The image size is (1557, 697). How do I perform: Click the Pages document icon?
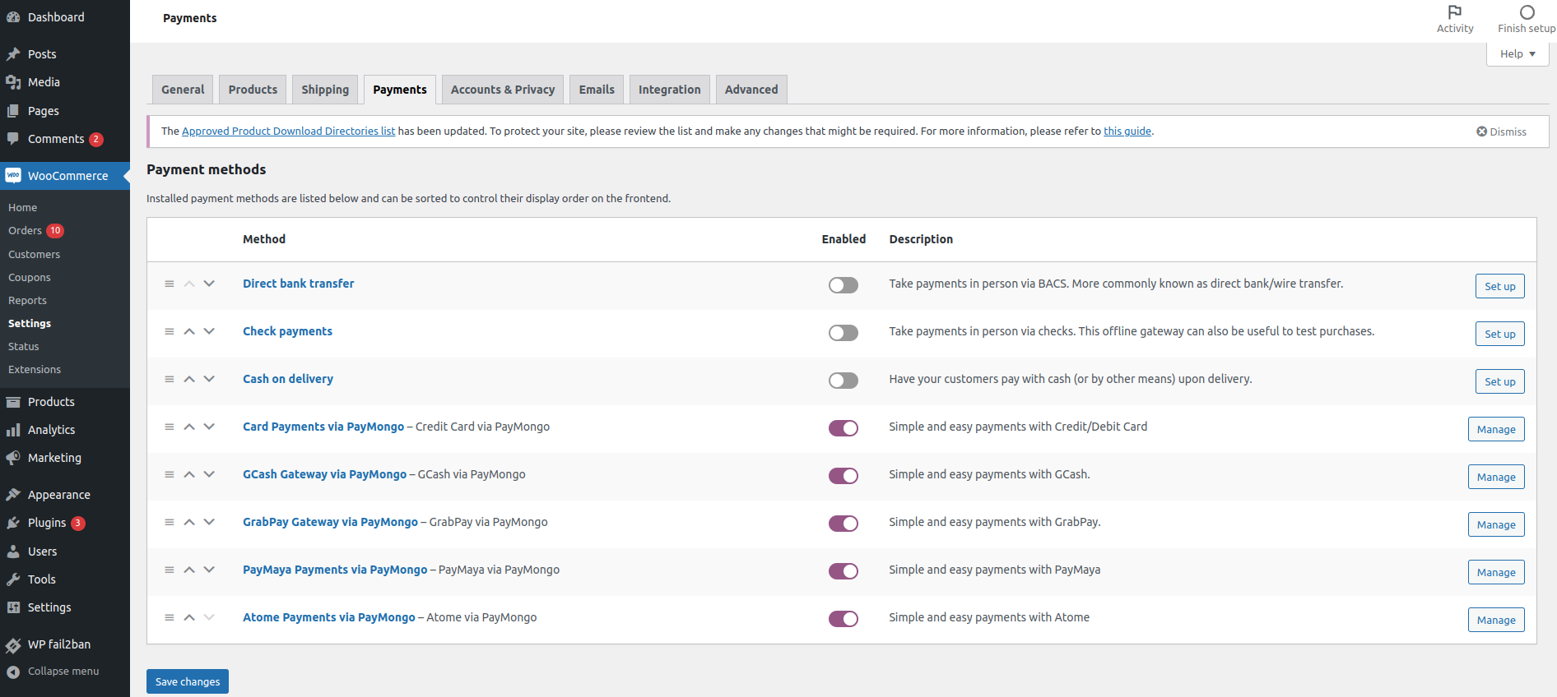pos(13,111)
